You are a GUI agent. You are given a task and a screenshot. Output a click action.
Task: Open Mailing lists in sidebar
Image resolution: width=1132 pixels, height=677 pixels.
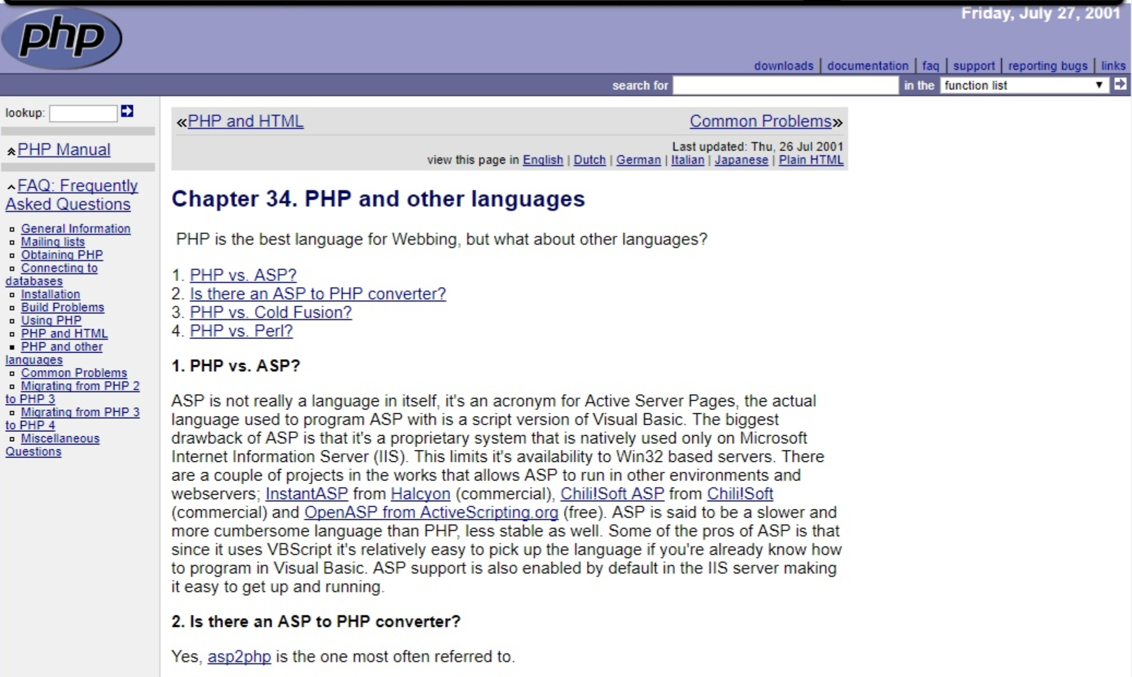click(53, 242)
